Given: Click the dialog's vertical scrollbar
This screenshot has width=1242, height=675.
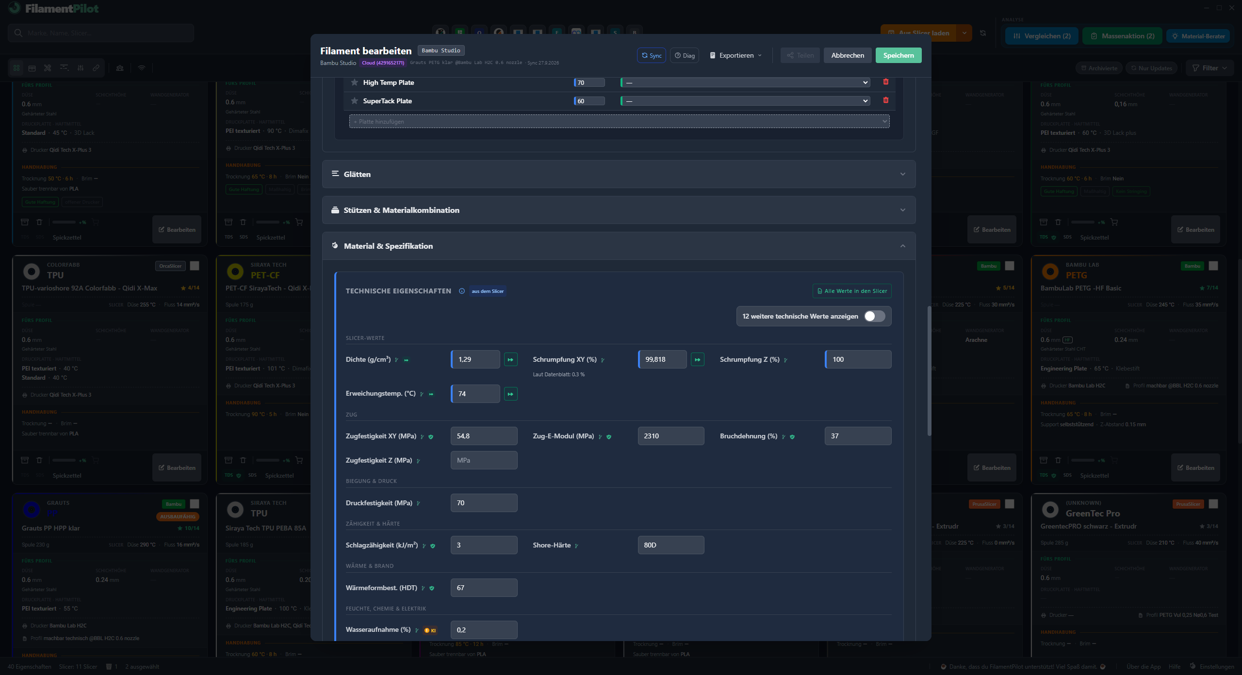Looking at the screenshot, I should tap(929, 371).
